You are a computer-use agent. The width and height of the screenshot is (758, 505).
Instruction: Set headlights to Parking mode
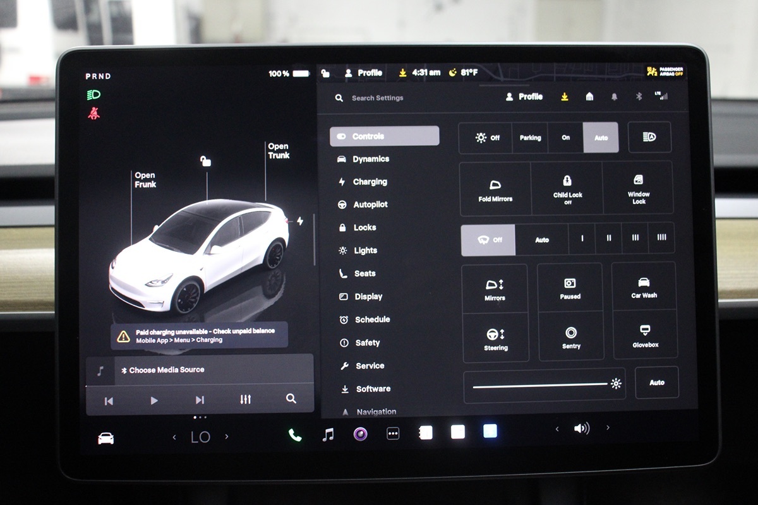[530, 138]
